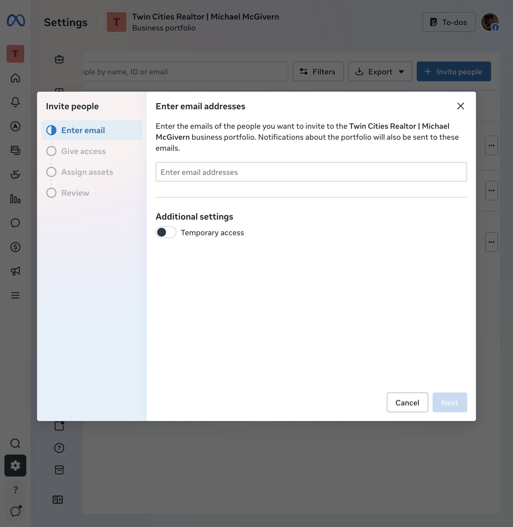Click the Next button

point(450,402)
